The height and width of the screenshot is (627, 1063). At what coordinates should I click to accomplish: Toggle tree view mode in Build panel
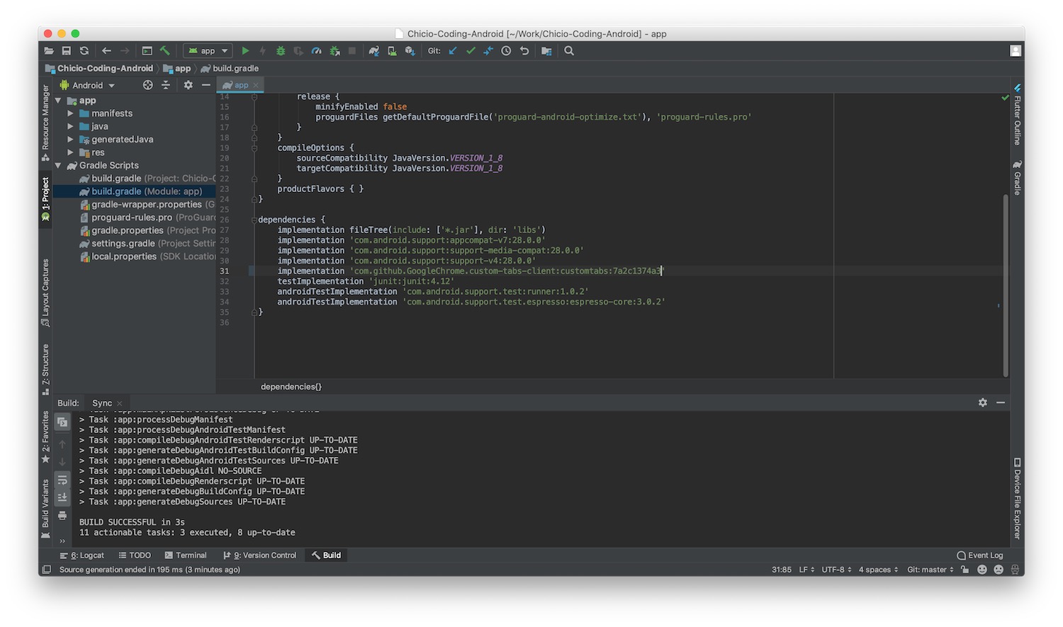coord(62,422)
